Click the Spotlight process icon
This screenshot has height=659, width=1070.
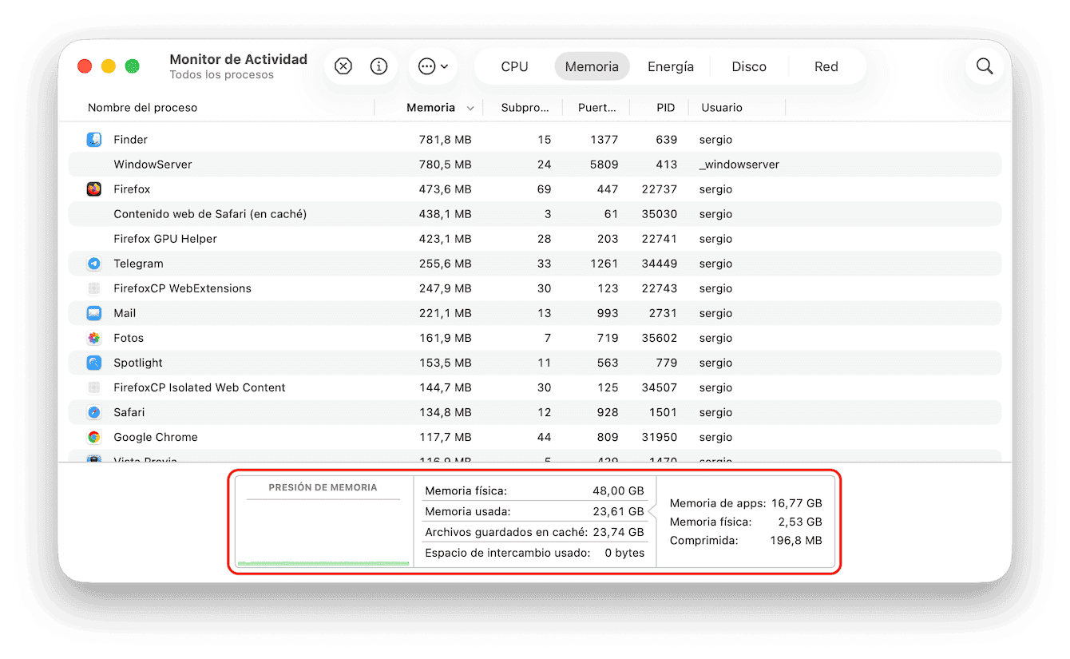click(94, 363)
